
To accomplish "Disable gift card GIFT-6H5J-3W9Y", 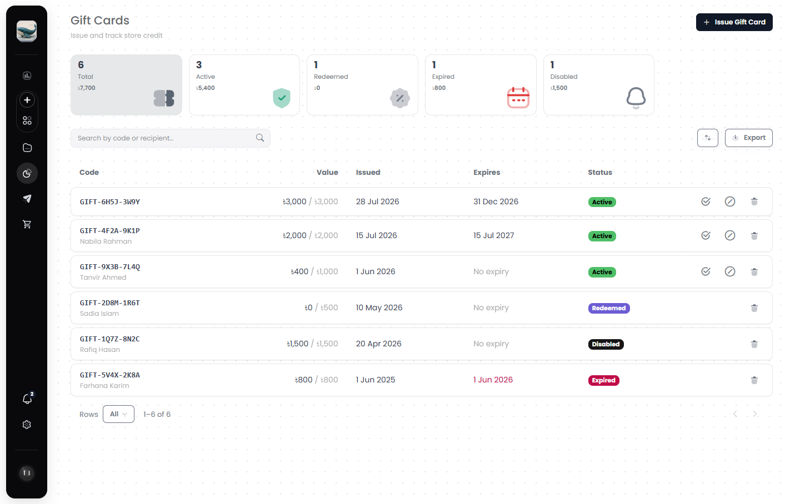I will pyautogui.click(x=730, y=201).
